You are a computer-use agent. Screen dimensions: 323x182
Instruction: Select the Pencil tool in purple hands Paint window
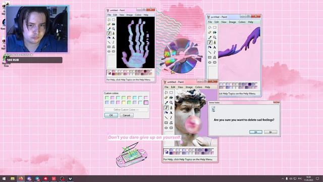coord(210,42)
